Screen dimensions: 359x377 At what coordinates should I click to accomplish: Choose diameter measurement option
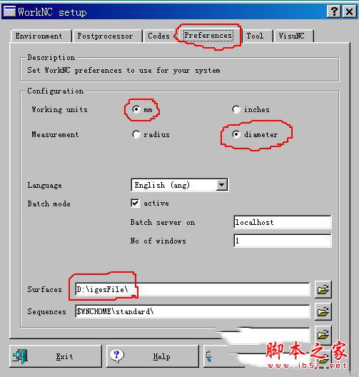pos(236,134)
